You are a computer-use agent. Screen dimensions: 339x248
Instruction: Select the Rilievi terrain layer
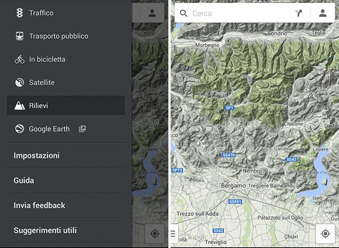click(66, 105)
